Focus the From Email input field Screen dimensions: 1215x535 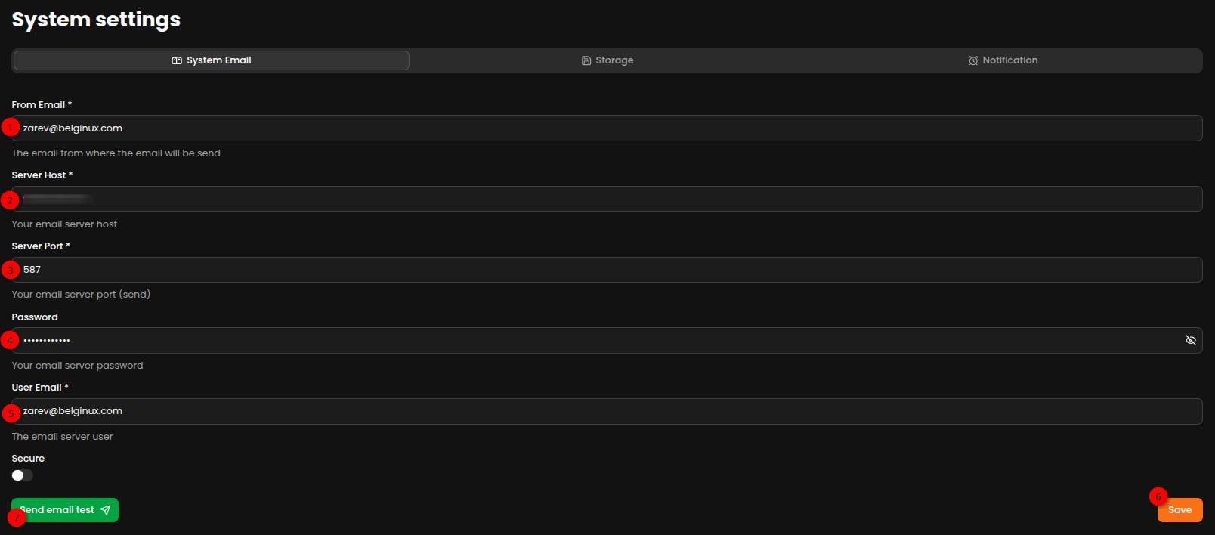607,128
